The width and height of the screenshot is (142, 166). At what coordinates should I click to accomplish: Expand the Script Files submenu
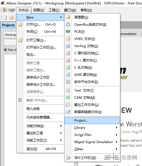117,135
